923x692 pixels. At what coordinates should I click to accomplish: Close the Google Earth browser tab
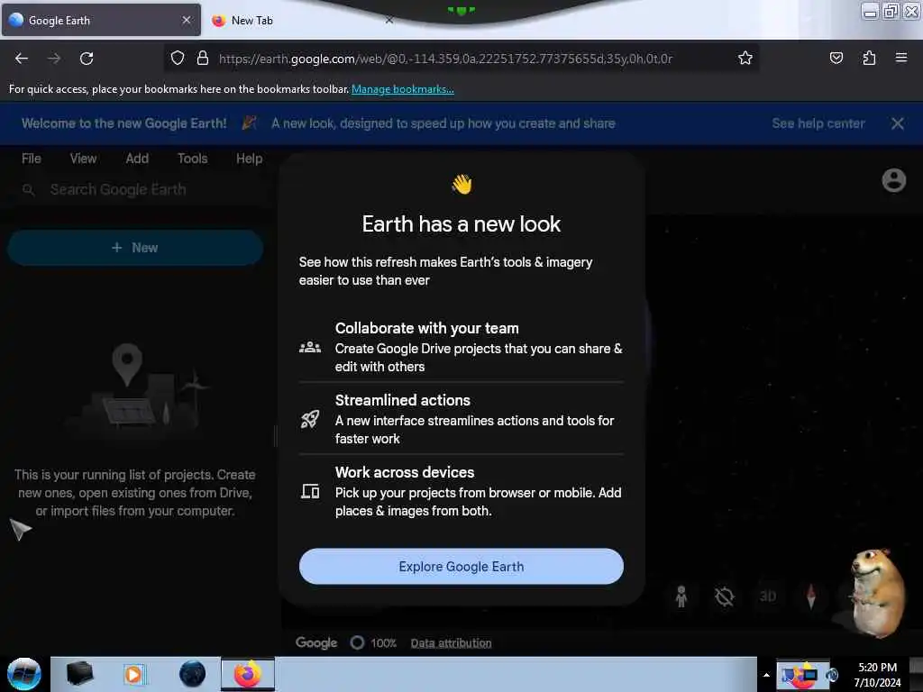(x=187, y=20)
